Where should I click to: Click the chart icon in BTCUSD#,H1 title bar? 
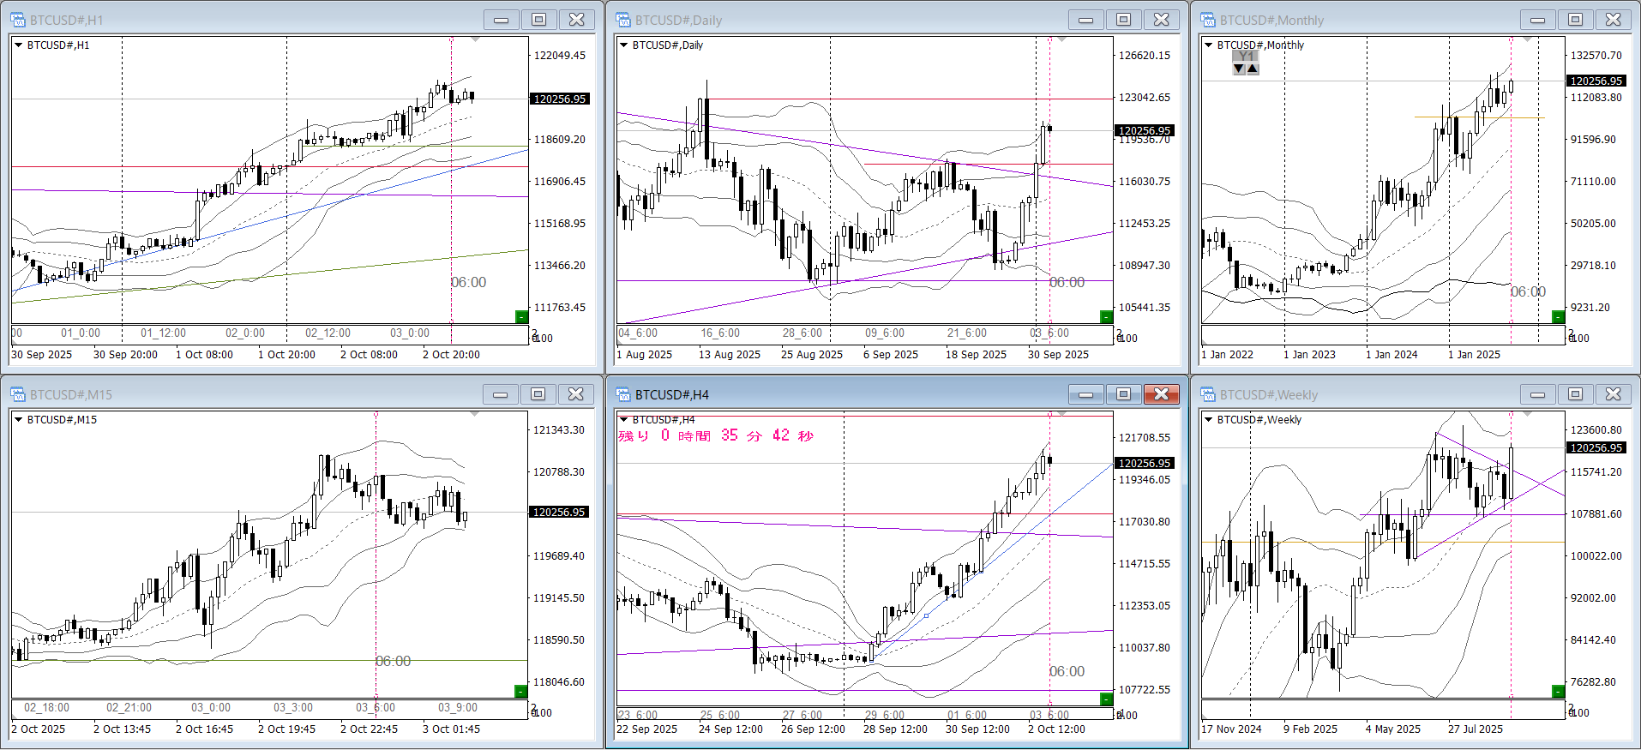pos(18,20)
